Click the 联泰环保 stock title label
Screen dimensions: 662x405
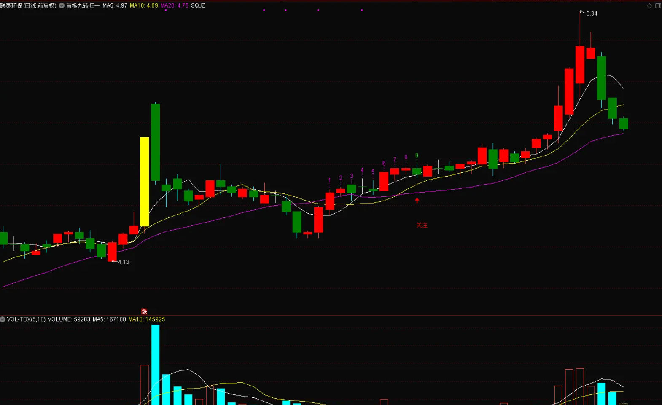28,5
